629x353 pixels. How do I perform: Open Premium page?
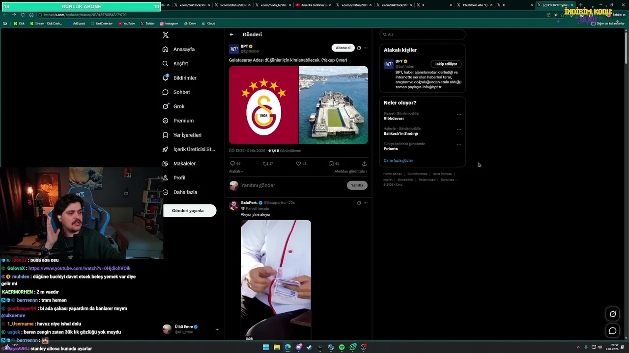(x=178, y=121)
